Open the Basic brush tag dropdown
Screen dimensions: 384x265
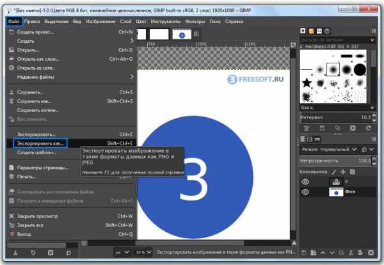372,108
